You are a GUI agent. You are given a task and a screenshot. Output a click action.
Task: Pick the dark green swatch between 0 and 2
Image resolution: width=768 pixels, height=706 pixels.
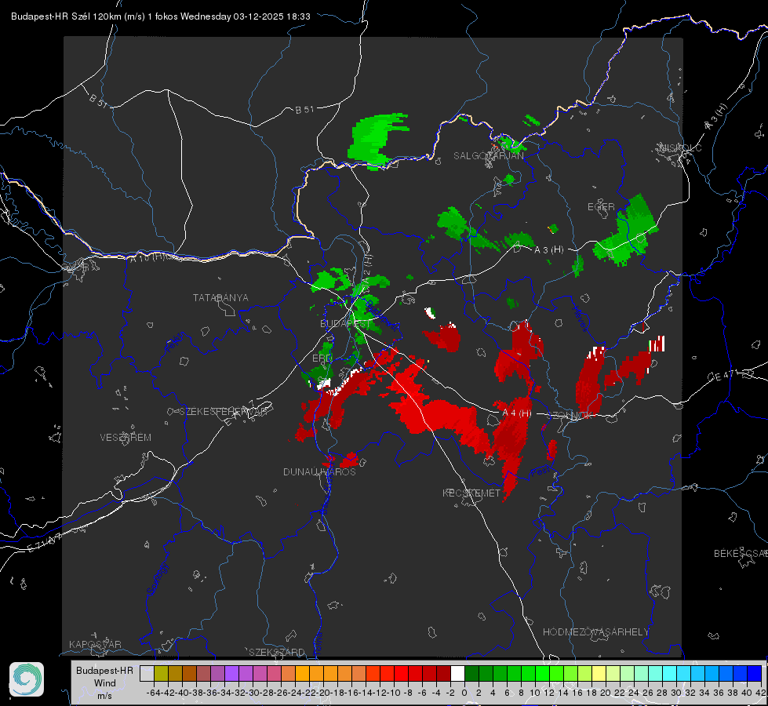point(471,673)
